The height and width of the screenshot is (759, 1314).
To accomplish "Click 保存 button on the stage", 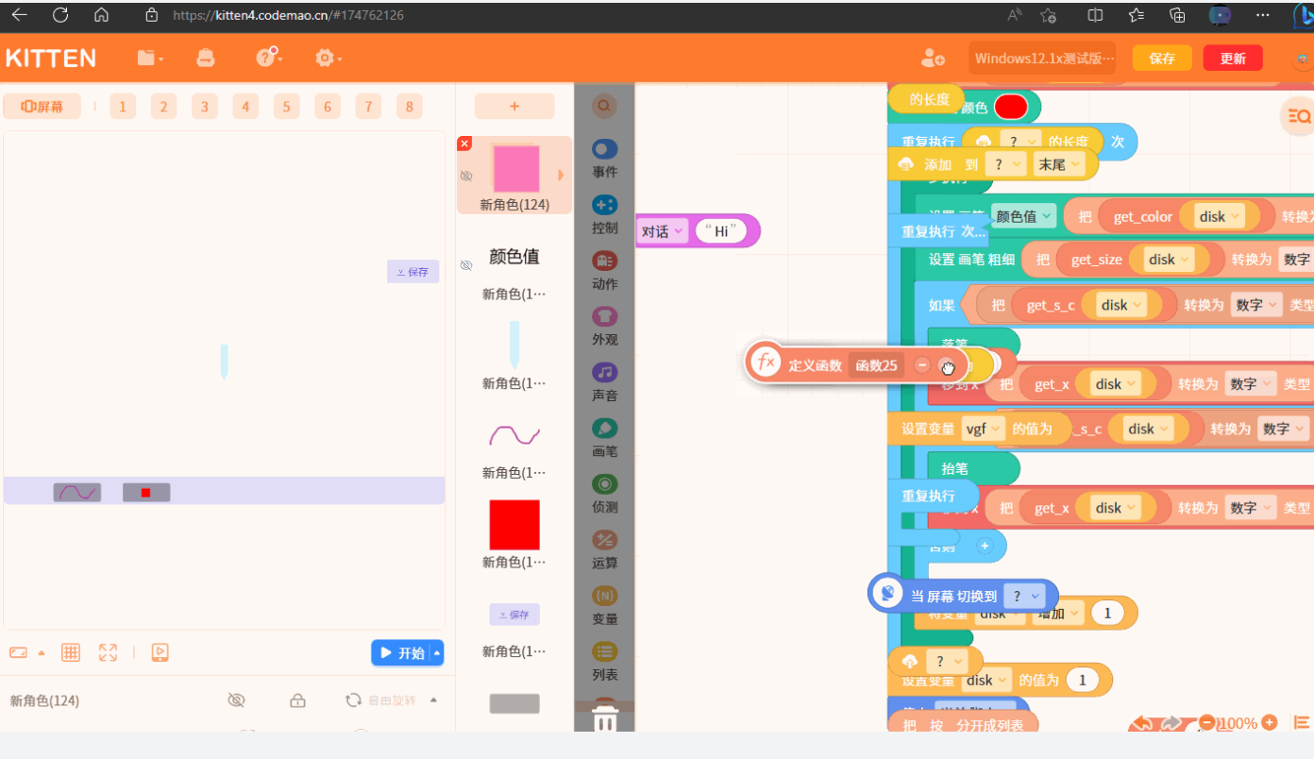I will pos(413,272).
